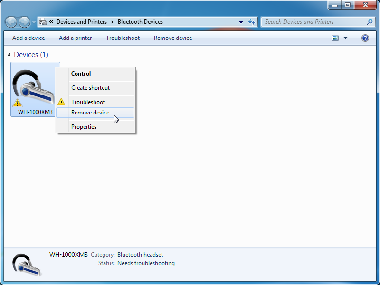Close the Bluetooth Devices window

(x=365, y=5)
